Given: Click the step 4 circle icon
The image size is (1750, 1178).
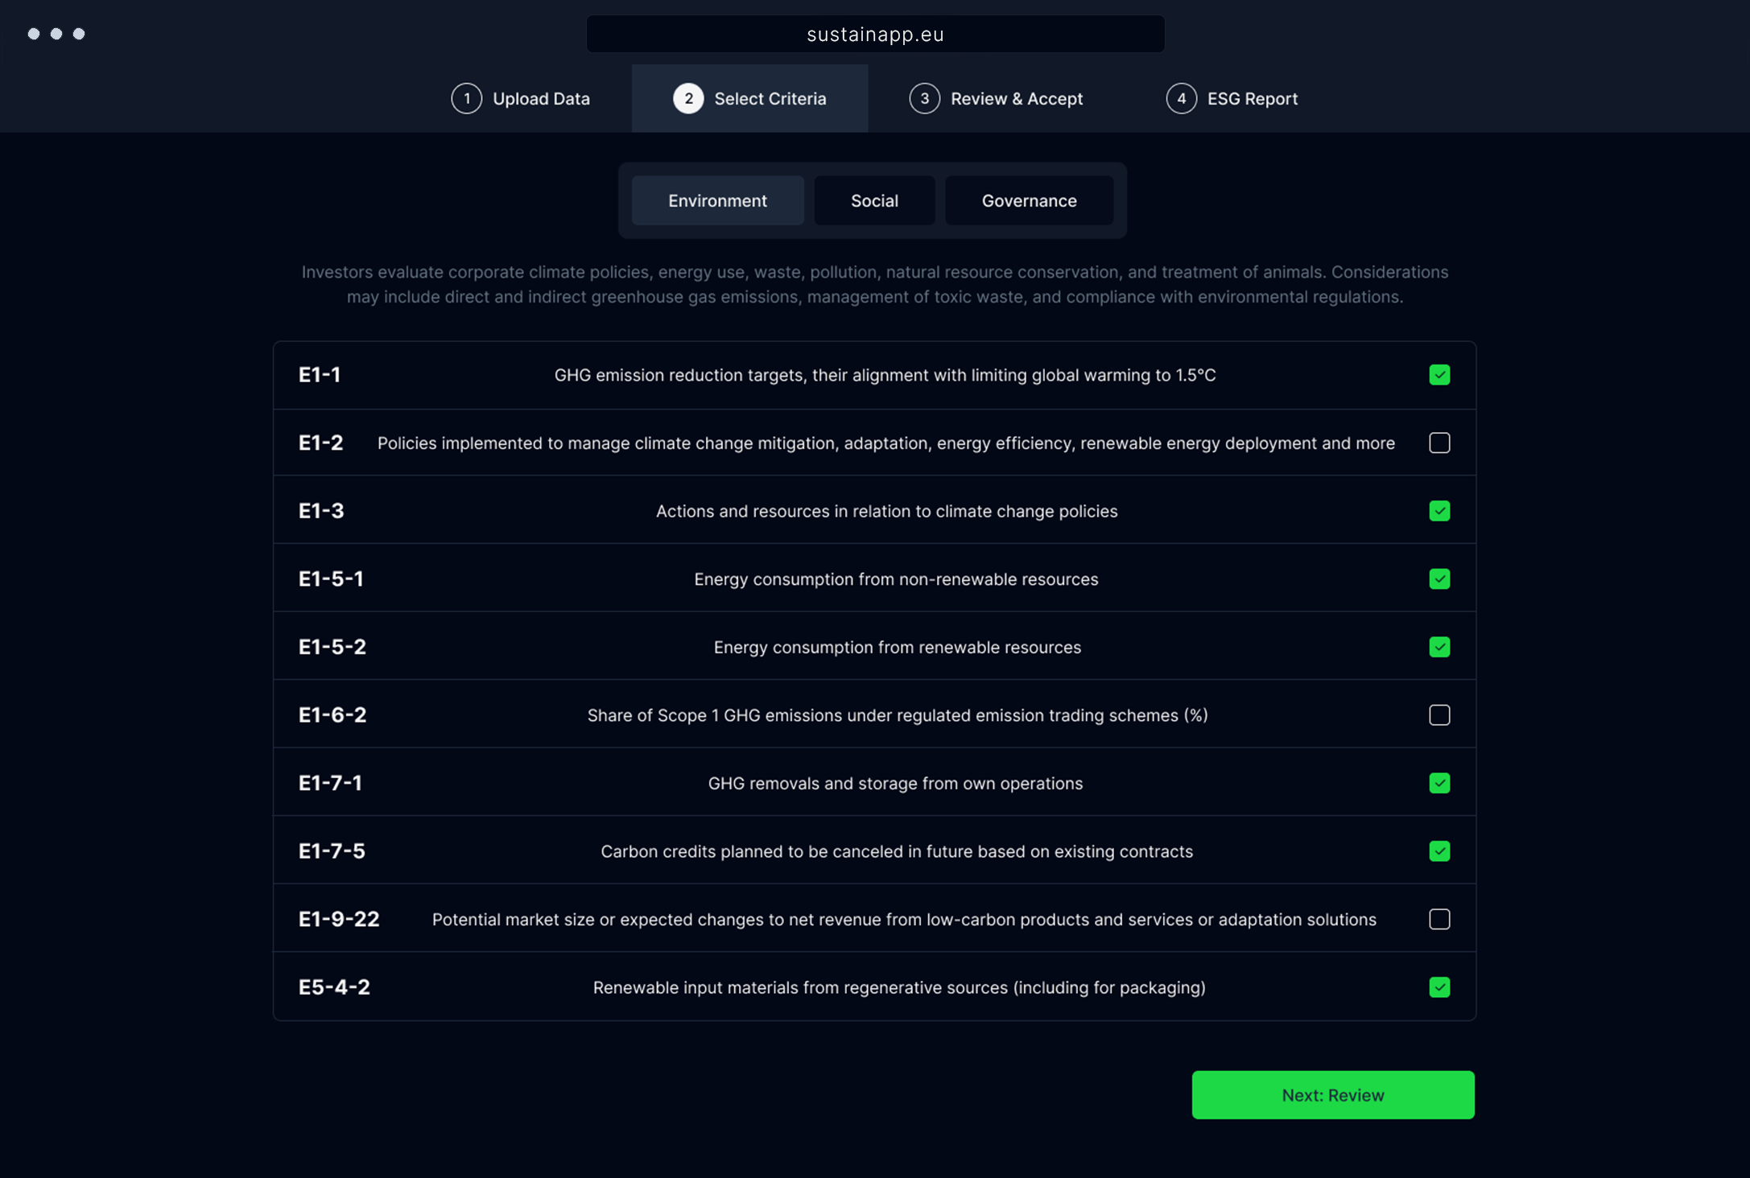Looking at the screenshot, I should point(1181,98).
